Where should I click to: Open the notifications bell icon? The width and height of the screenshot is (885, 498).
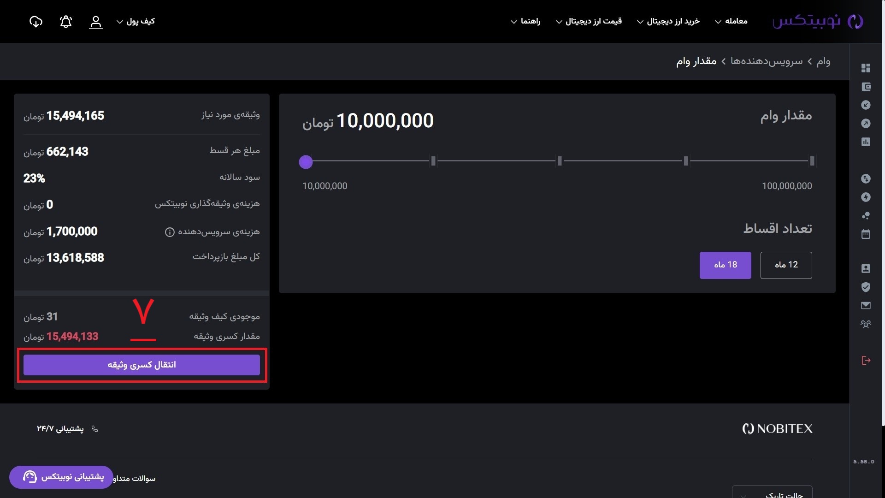coord(66,22)
